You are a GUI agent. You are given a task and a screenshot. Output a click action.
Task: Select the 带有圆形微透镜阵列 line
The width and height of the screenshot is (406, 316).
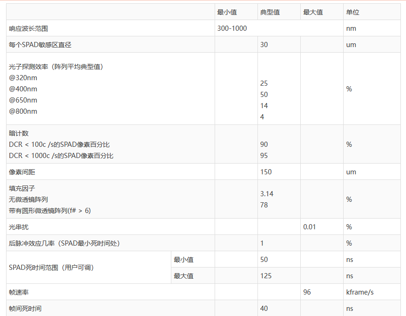(50, 211)
